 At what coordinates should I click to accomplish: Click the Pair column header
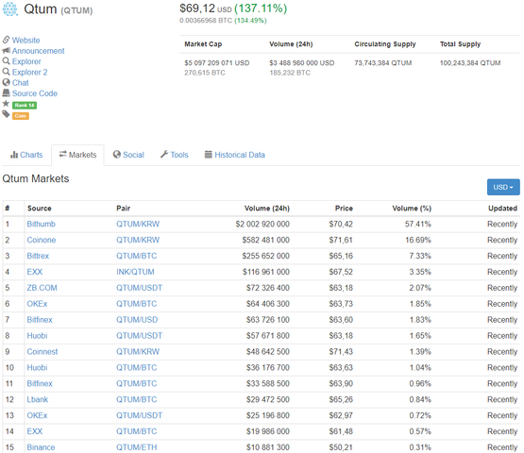click(124, 209)
